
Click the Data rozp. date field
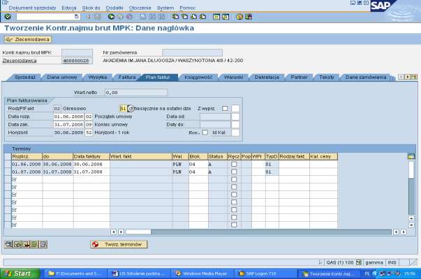(68, 116)
